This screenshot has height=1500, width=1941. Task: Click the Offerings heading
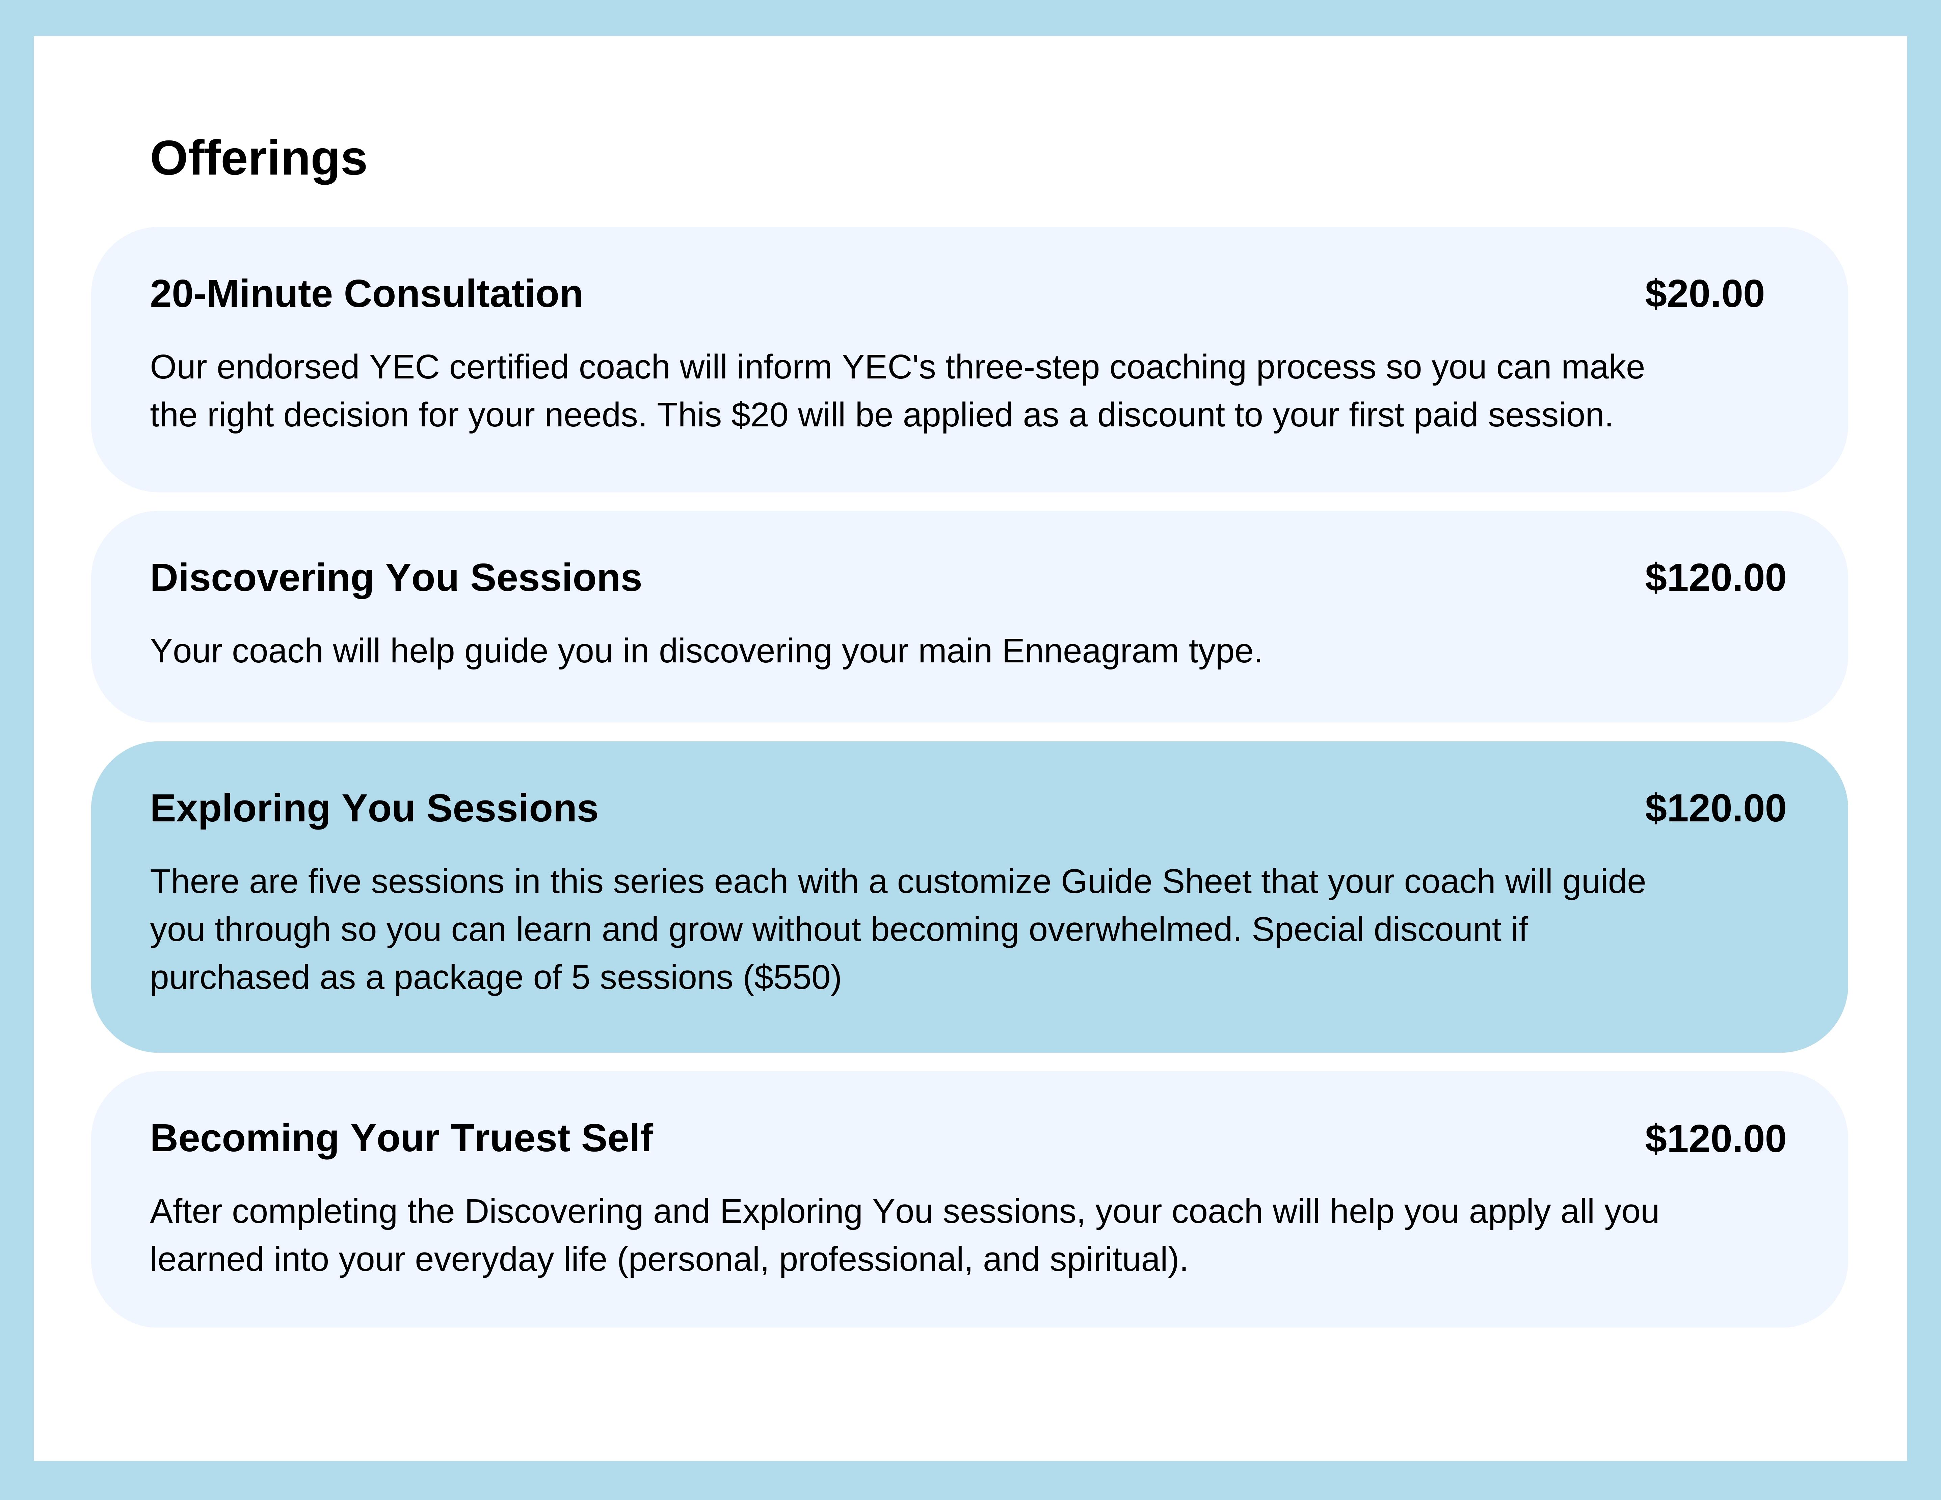tap(258, 158)
